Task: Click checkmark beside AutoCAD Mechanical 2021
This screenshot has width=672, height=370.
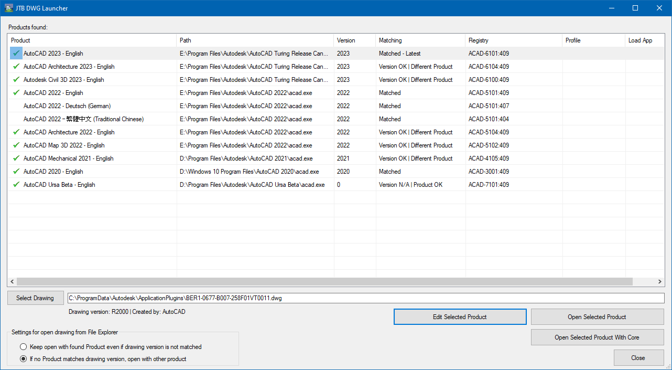Action: click(16, 158)
